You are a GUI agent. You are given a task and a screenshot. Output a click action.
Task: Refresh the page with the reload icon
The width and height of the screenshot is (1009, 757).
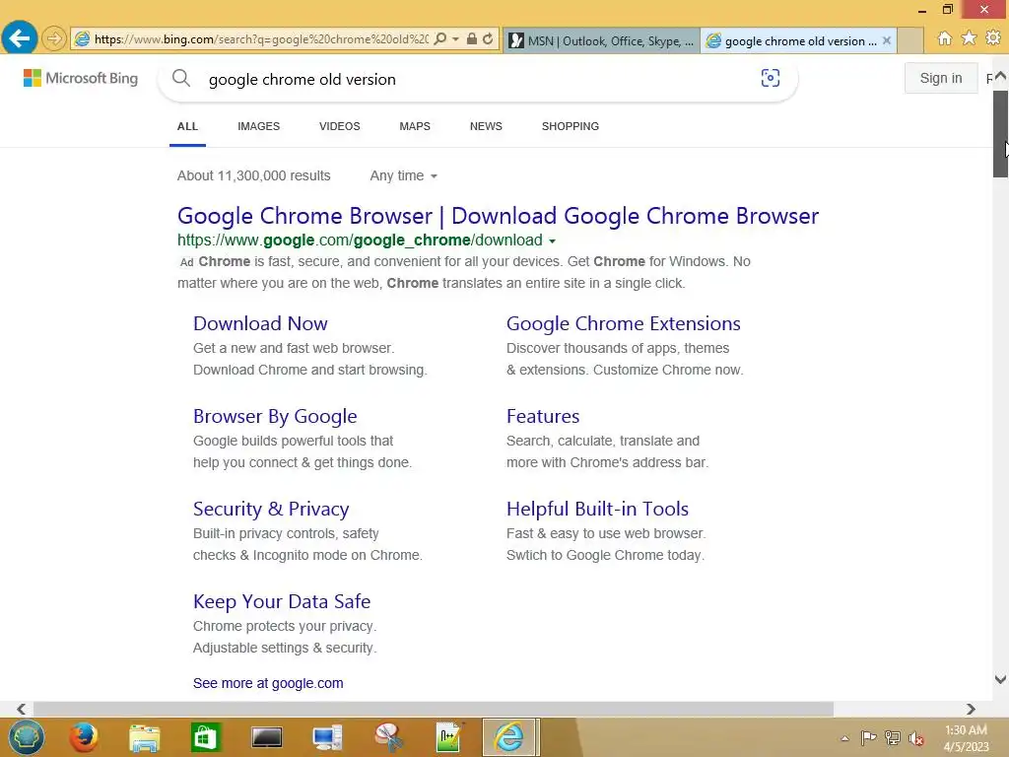(x=489, y=38)
